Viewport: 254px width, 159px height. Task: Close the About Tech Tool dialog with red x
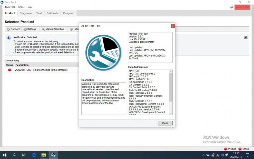[173, 26]
